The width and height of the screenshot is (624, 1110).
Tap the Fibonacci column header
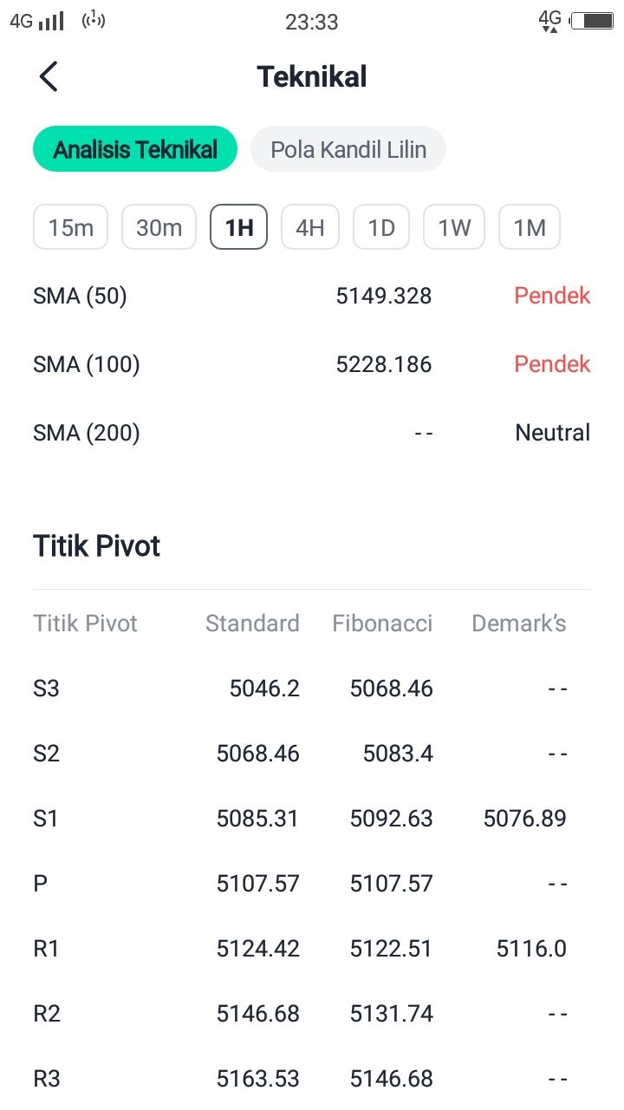(x=382, y=624)
